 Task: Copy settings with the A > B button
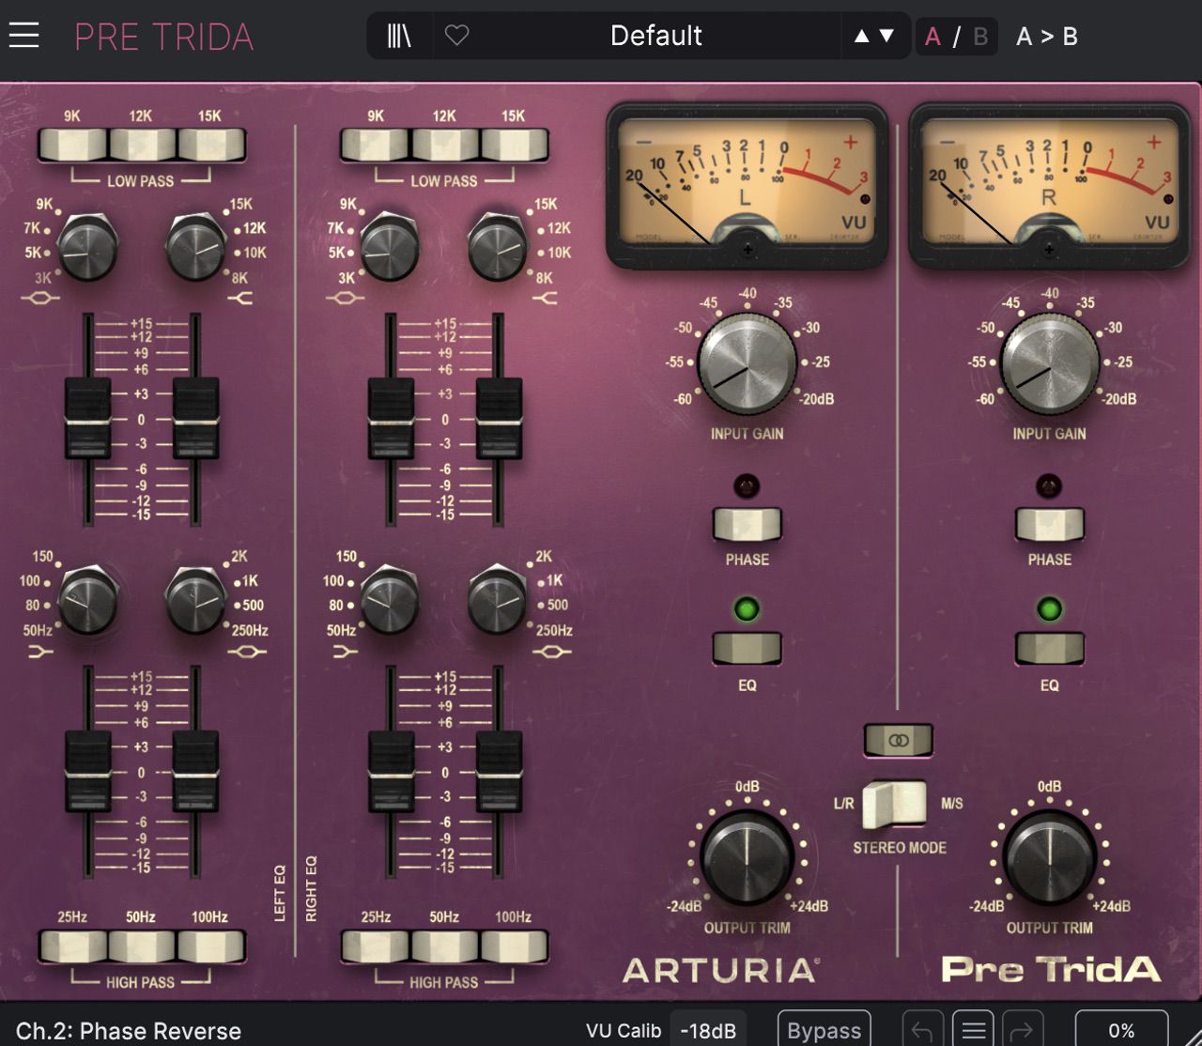(1046, 36)
